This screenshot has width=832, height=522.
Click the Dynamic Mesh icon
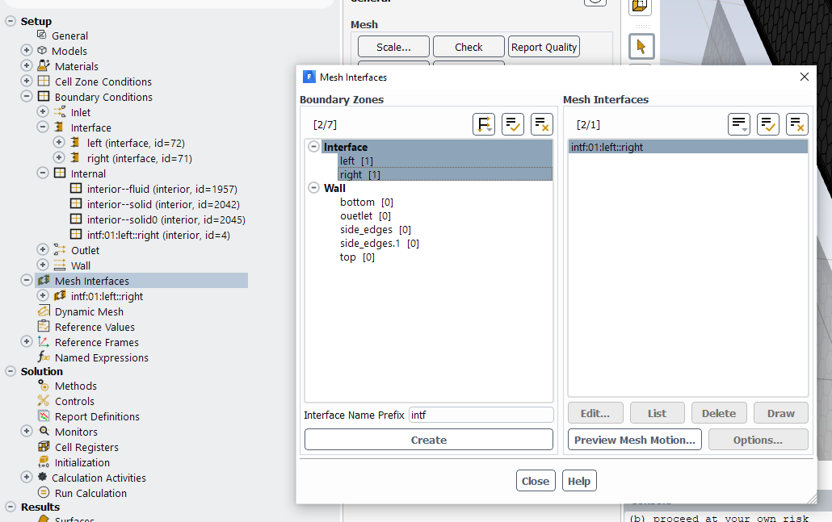pos(43,311)
